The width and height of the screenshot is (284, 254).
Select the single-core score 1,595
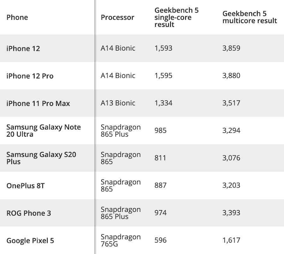click(163, 76)
